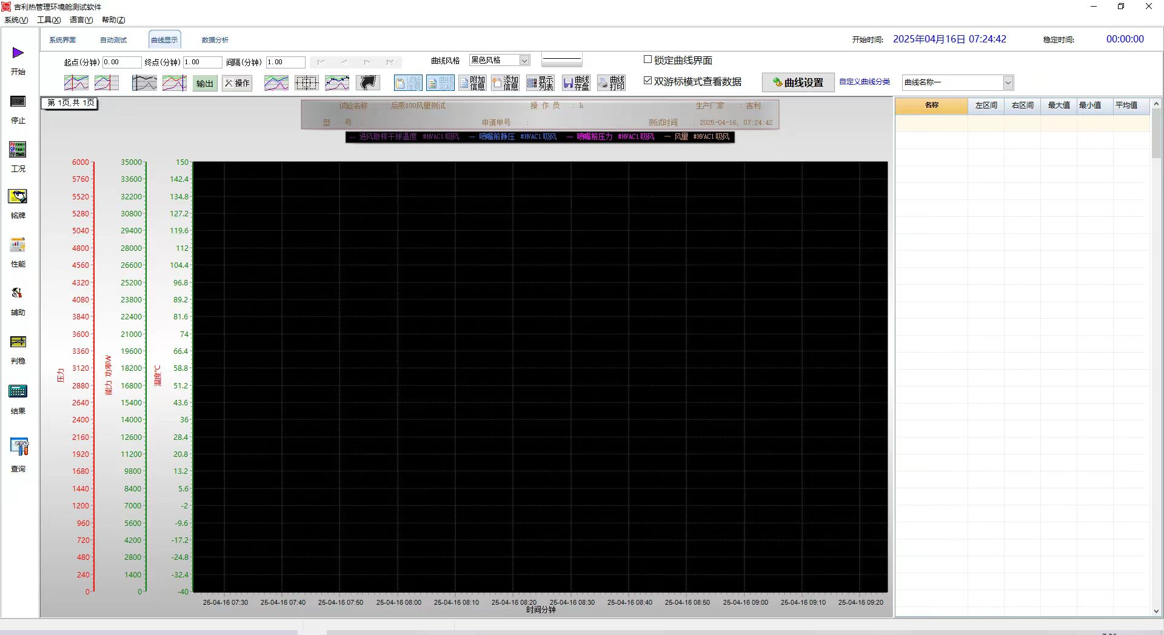Open the 工具(X) menu

tap(49, 20)
